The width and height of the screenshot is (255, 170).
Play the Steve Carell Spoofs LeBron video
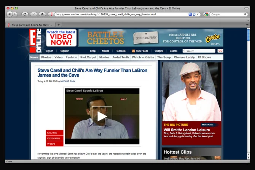(102, 116)
